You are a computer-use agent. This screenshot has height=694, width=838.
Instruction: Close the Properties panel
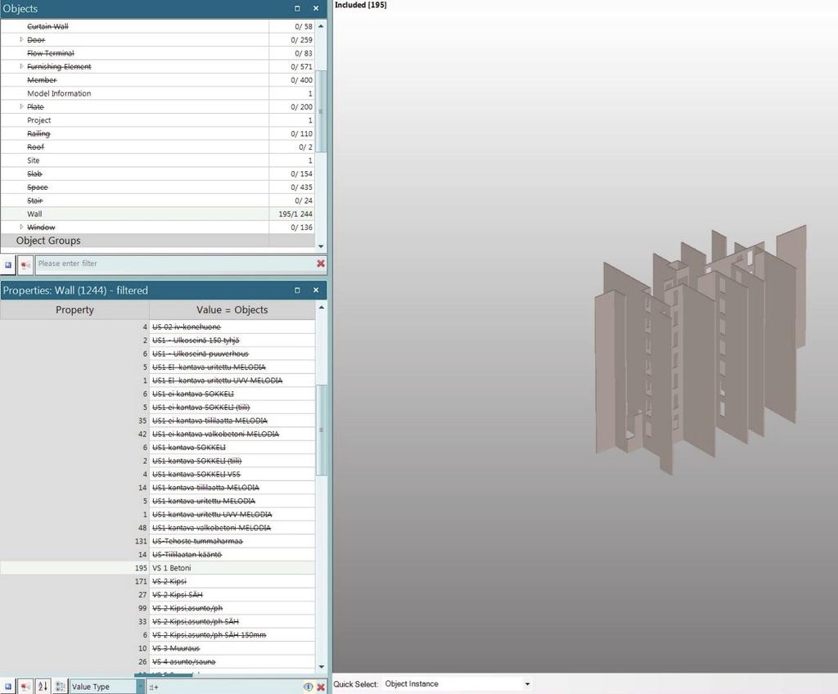pyautogui.click(x=316, y=291)
